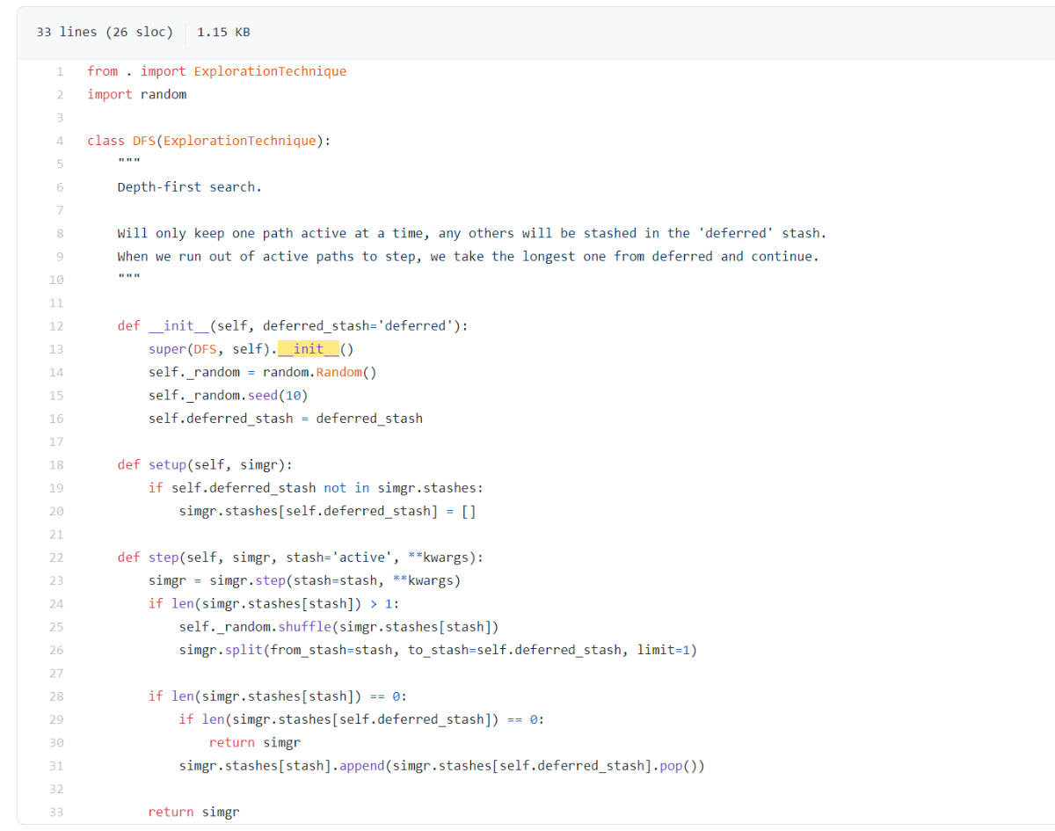Screen dimensions: 1055x831
Task: Click the 1.15 KB file size label
Action: pos(223,32)
